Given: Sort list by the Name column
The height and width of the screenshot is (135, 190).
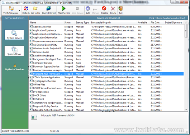Looking at the screenshot, I should pyautogui.click(x=46, y=22).
